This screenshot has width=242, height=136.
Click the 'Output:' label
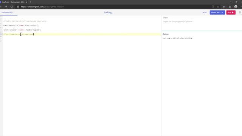click(x=166, y=34)
